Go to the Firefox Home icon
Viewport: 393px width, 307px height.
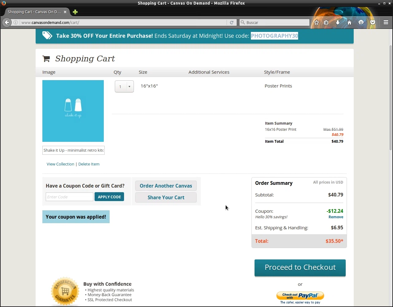[349, 22]
